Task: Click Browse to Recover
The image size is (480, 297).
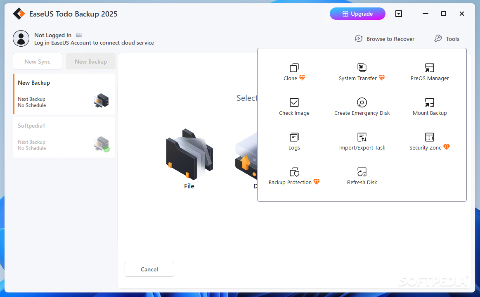Action: (x=384, y=39)
